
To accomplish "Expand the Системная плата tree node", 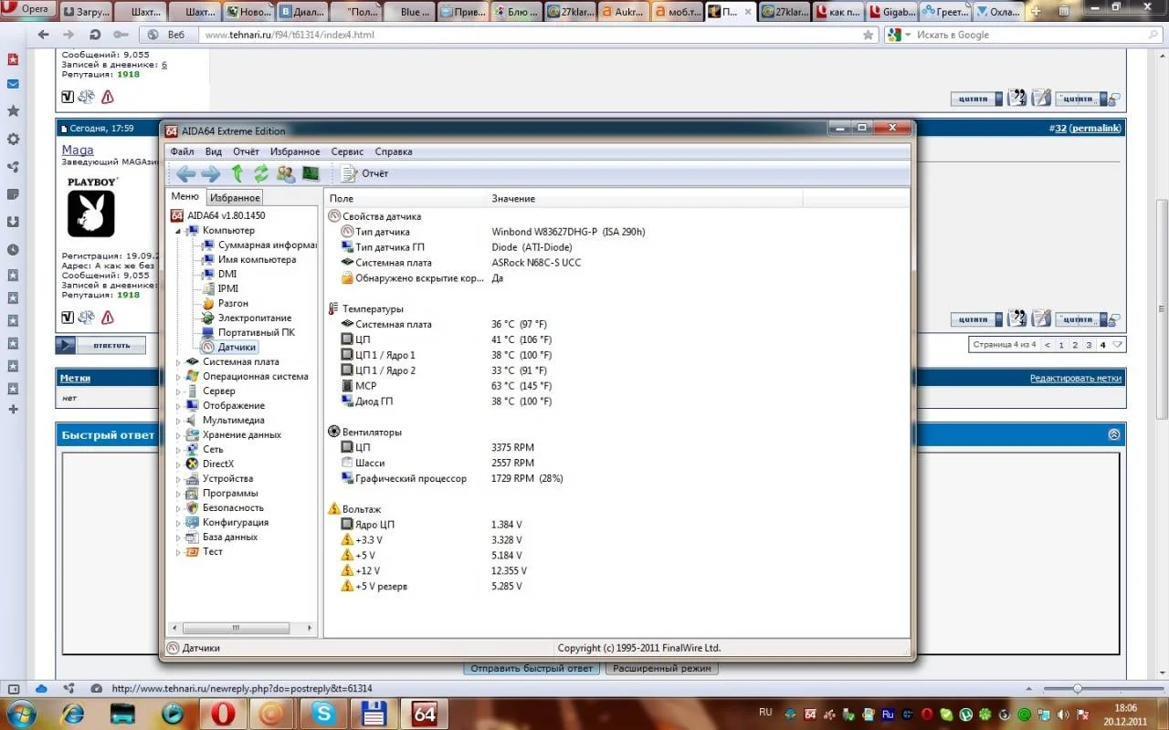I will coord(178,362).
